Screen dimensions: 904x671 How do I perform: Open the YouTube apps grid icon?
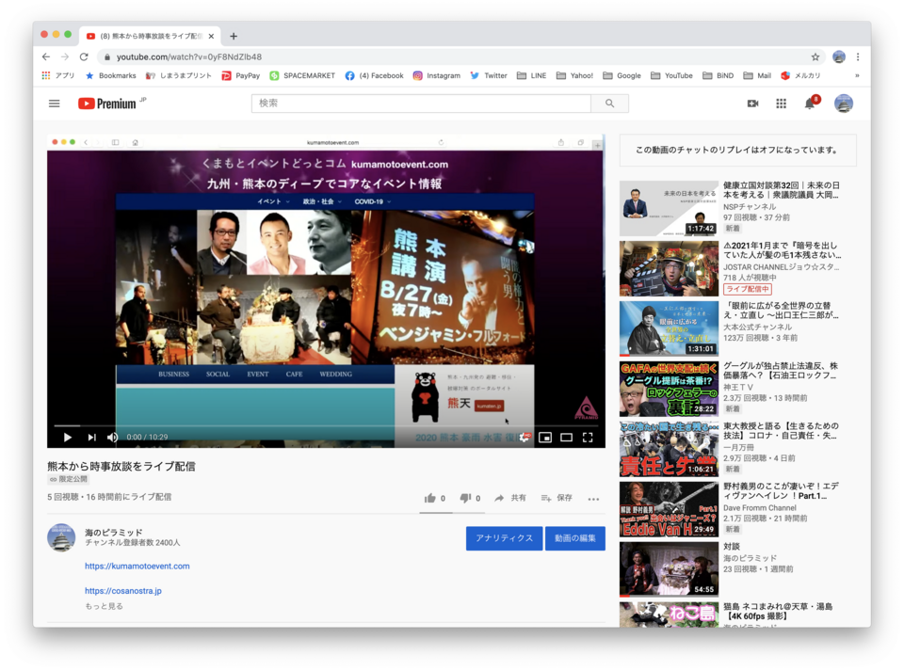[781, 104]
